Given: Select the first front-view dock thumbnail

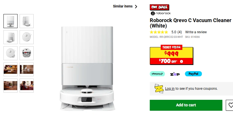Looking at the screenshot, I should point(10,21).
